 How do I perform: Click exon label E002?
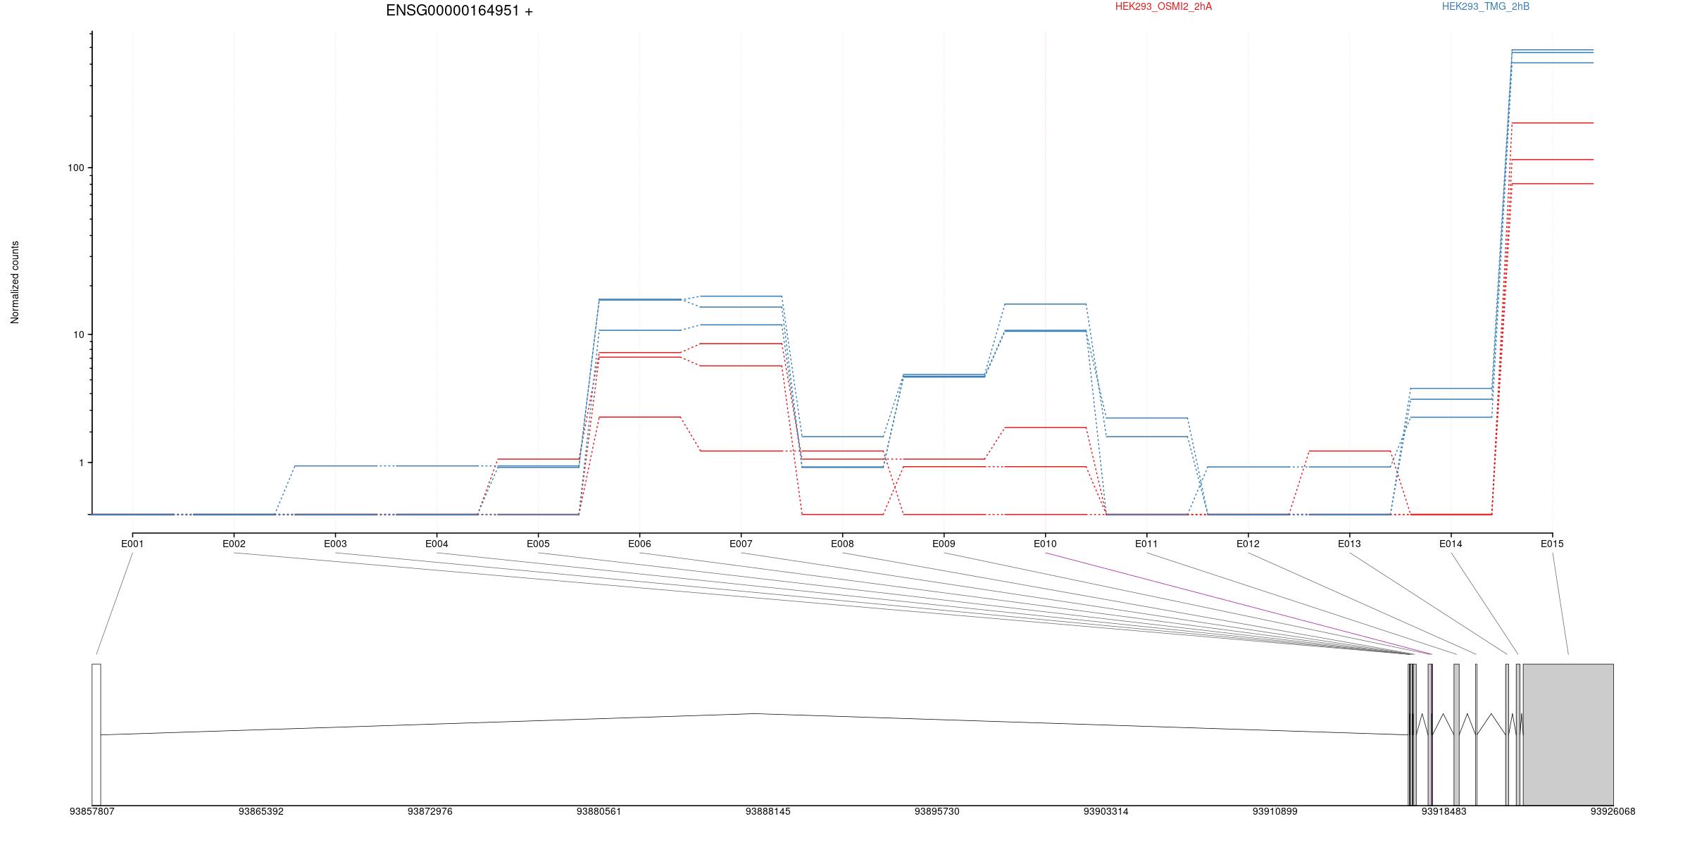pyautogui.click(x=234, y=544)
